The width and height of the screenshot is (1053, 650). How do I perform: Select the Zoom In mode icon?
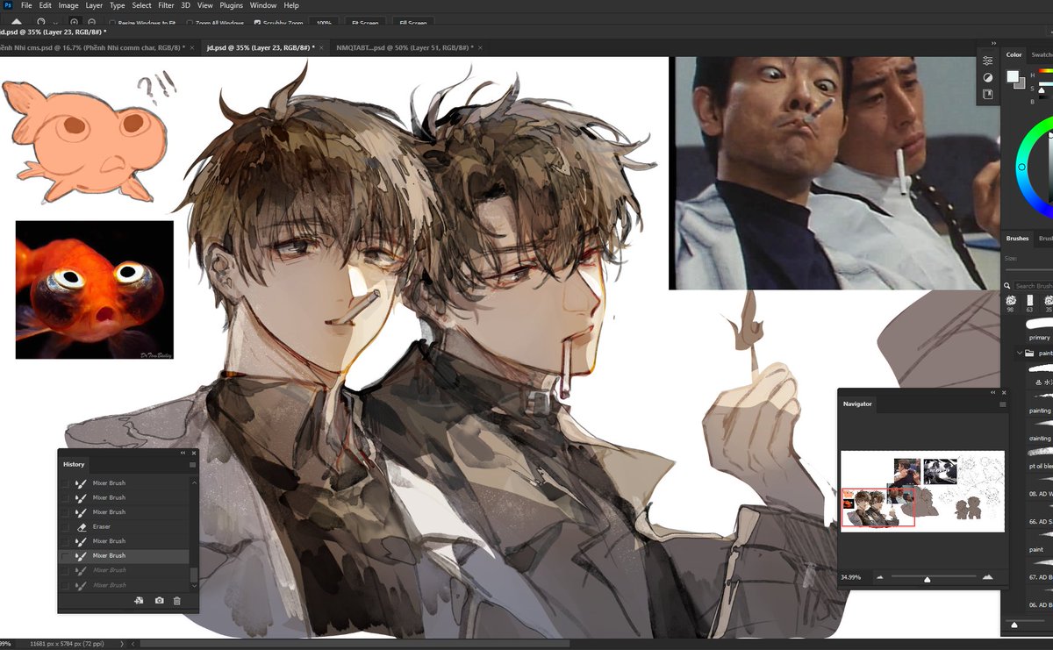click(74, 22)
